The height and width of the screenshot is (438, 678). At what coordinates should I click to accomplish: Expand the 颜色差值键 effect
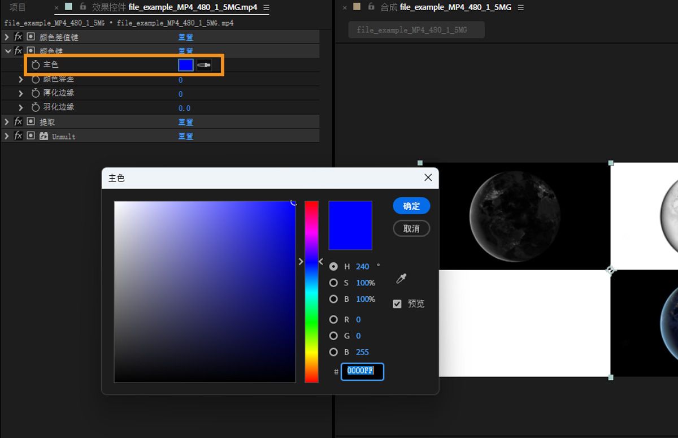point(7,37)
